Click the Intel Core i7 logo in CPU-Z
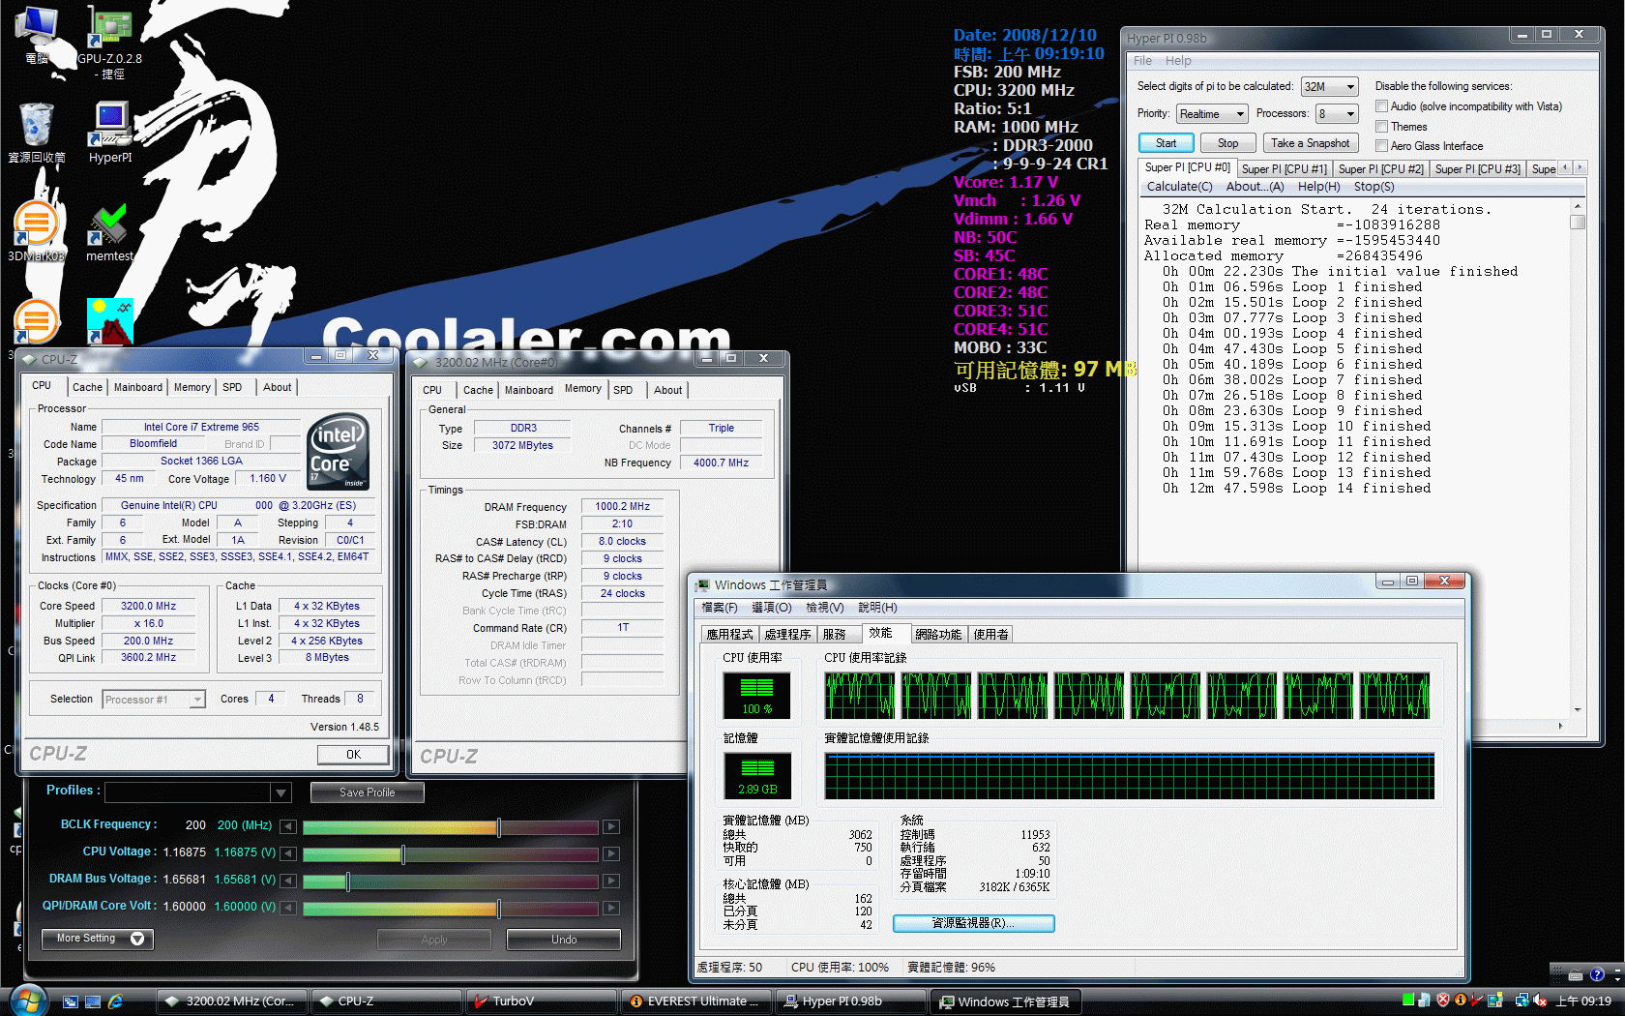The width and height of the screenshot is (1625, 1016). point(338,451)
